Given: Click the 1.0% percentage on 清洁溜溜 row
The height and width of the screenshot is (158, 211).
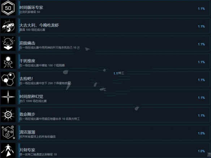Looking at the screenshot, I should (x=201, y=133).
